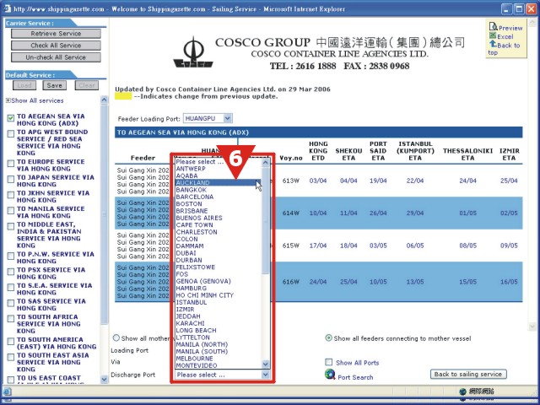Viewport: 540px width, 405px height.
Task: Check TO SOUTH AFRICA SERVICE VIA HONG KONG
Action: (x=11, y=319)
